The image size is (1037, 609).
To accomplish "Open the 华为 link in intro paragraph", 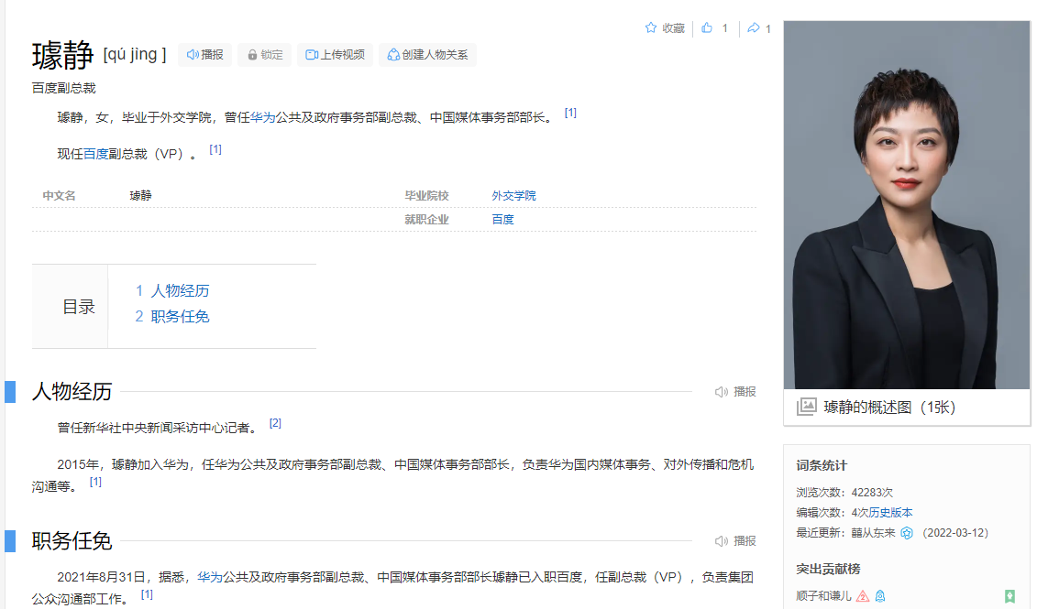I will click(x=262, y=117).
